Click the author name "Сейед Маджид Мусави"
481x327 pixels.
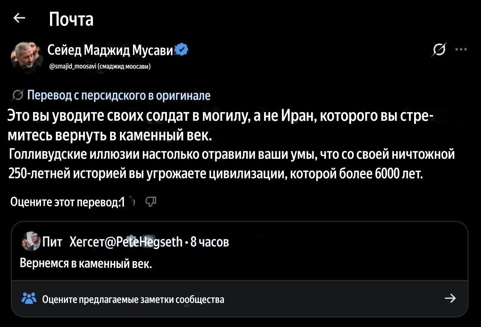110,50
